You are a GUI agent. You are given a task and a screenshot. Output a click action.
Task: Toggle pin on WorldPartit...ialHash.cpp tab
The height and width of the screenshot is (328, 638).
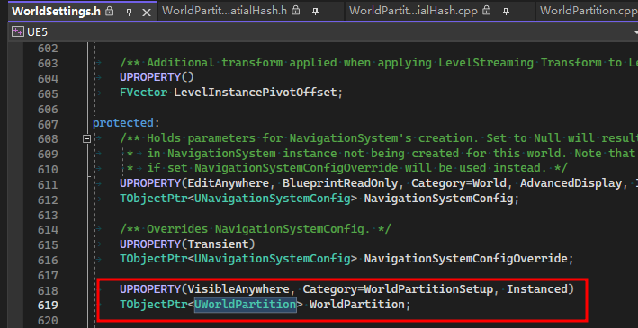[506, 12]
